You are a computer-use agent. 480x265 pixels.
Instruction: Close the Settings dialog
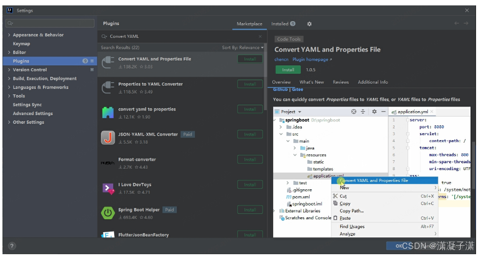467,10
